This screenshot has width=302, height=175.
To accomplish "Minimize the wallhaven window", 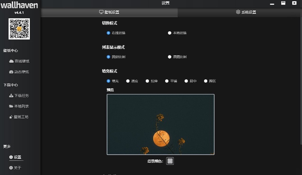I will tap(272, 3).
